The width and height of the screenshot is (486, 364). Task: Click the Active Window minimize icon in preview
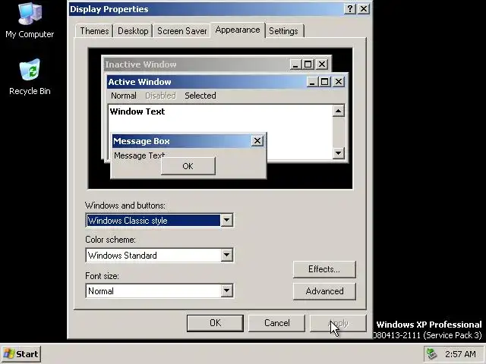(312, 82)
